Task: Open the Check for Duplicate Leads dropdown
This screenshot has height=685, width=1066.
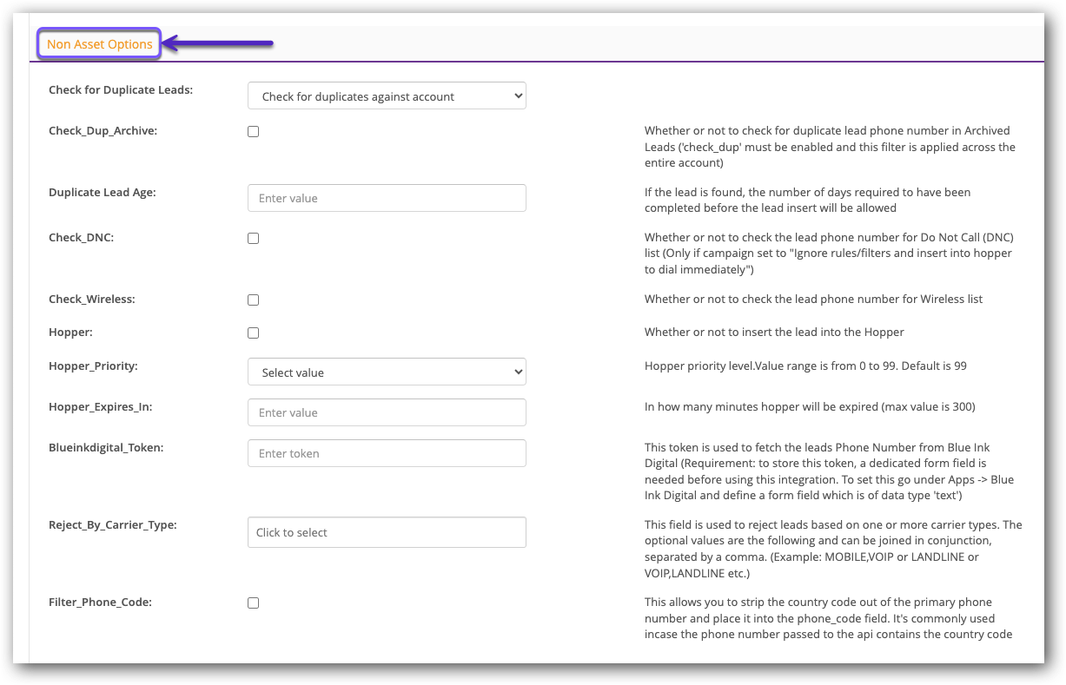Action: 387,96
